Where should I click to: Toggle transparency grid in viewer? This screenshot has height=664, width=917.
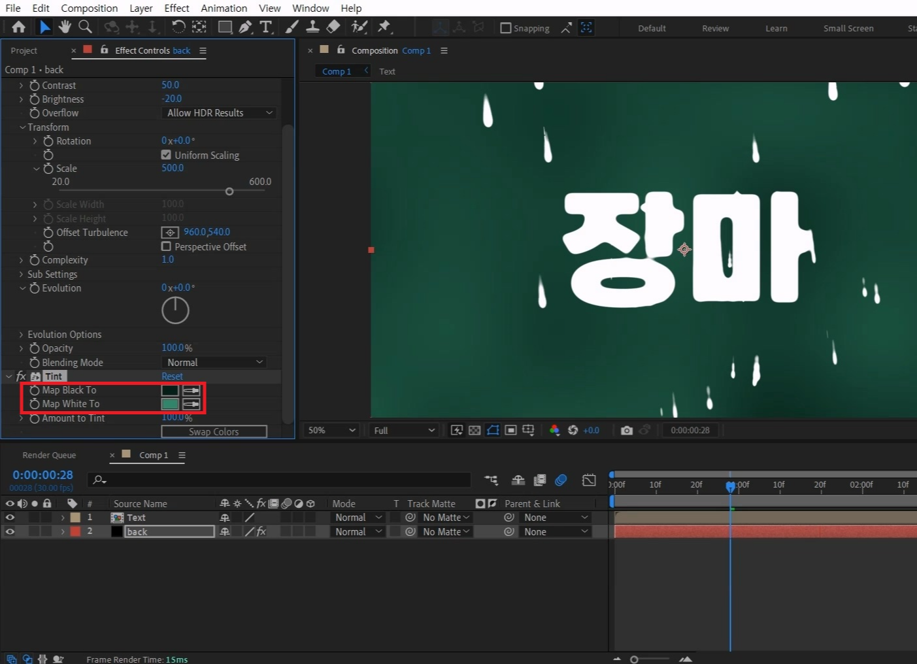tap(475, 430)
